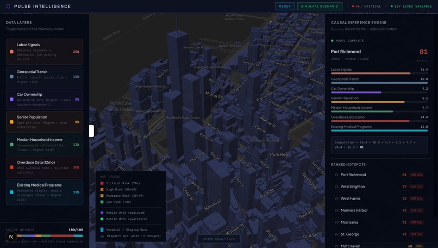Viewport: 438px width, 248px height.
Task: Click the Model Complete green status dot
Action: 332,41
